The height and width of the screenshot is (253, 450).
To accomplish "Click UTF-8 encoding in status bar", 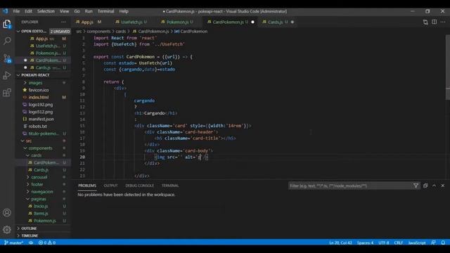I will coord(384,242).
